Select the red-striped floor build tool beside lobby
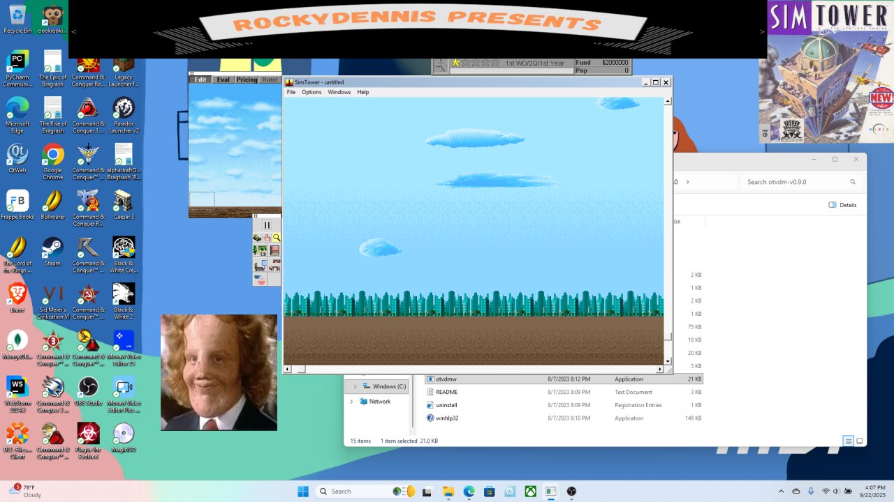This screenshot has width=894, height=502. (x=274, y=250)
